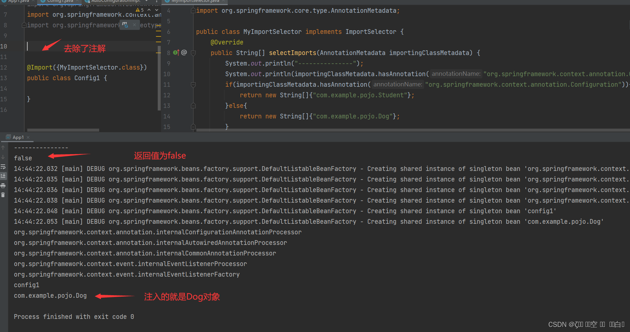Click 'internalAutowiredAnnotationProcessor' console line
The width and height of the screenshot is (630, 332).
150,243
